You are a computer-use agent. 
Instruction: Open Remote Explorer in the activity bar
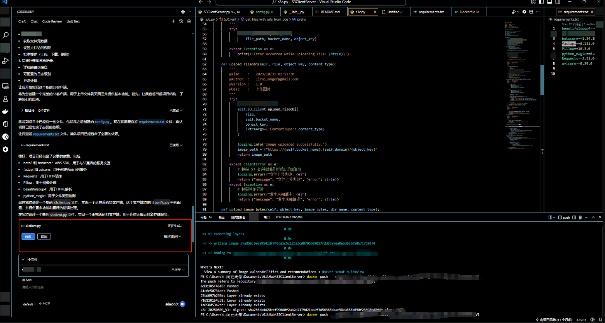[x=5, y=86]
